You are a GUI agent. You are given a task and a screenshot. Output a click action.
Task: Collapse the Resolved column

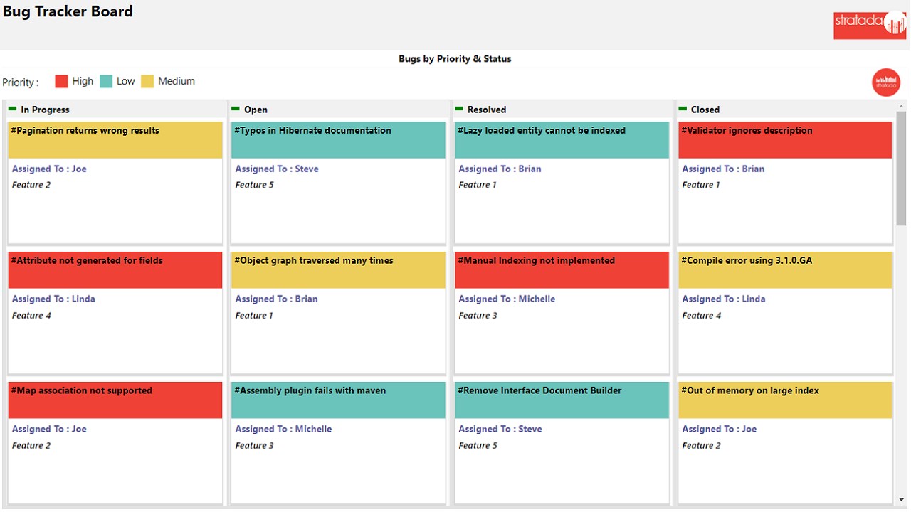coord(459,109)
